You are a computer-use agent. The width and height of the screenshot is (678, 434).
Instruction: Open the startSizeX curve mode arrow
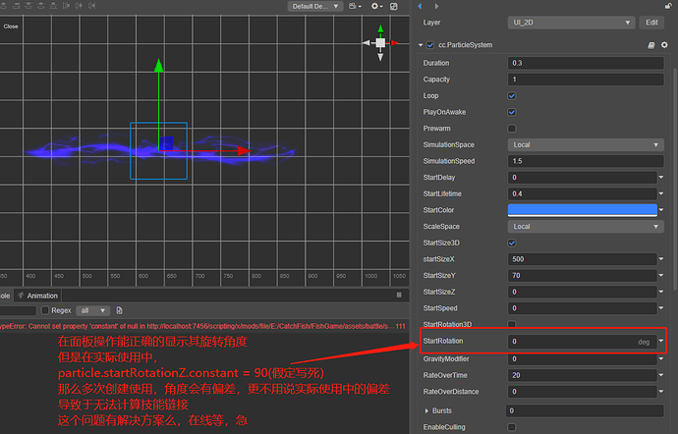click(661, 259)
